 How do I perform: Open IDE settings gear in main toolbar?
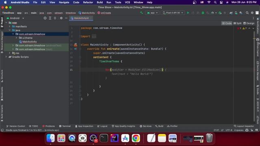pos(252,13)
